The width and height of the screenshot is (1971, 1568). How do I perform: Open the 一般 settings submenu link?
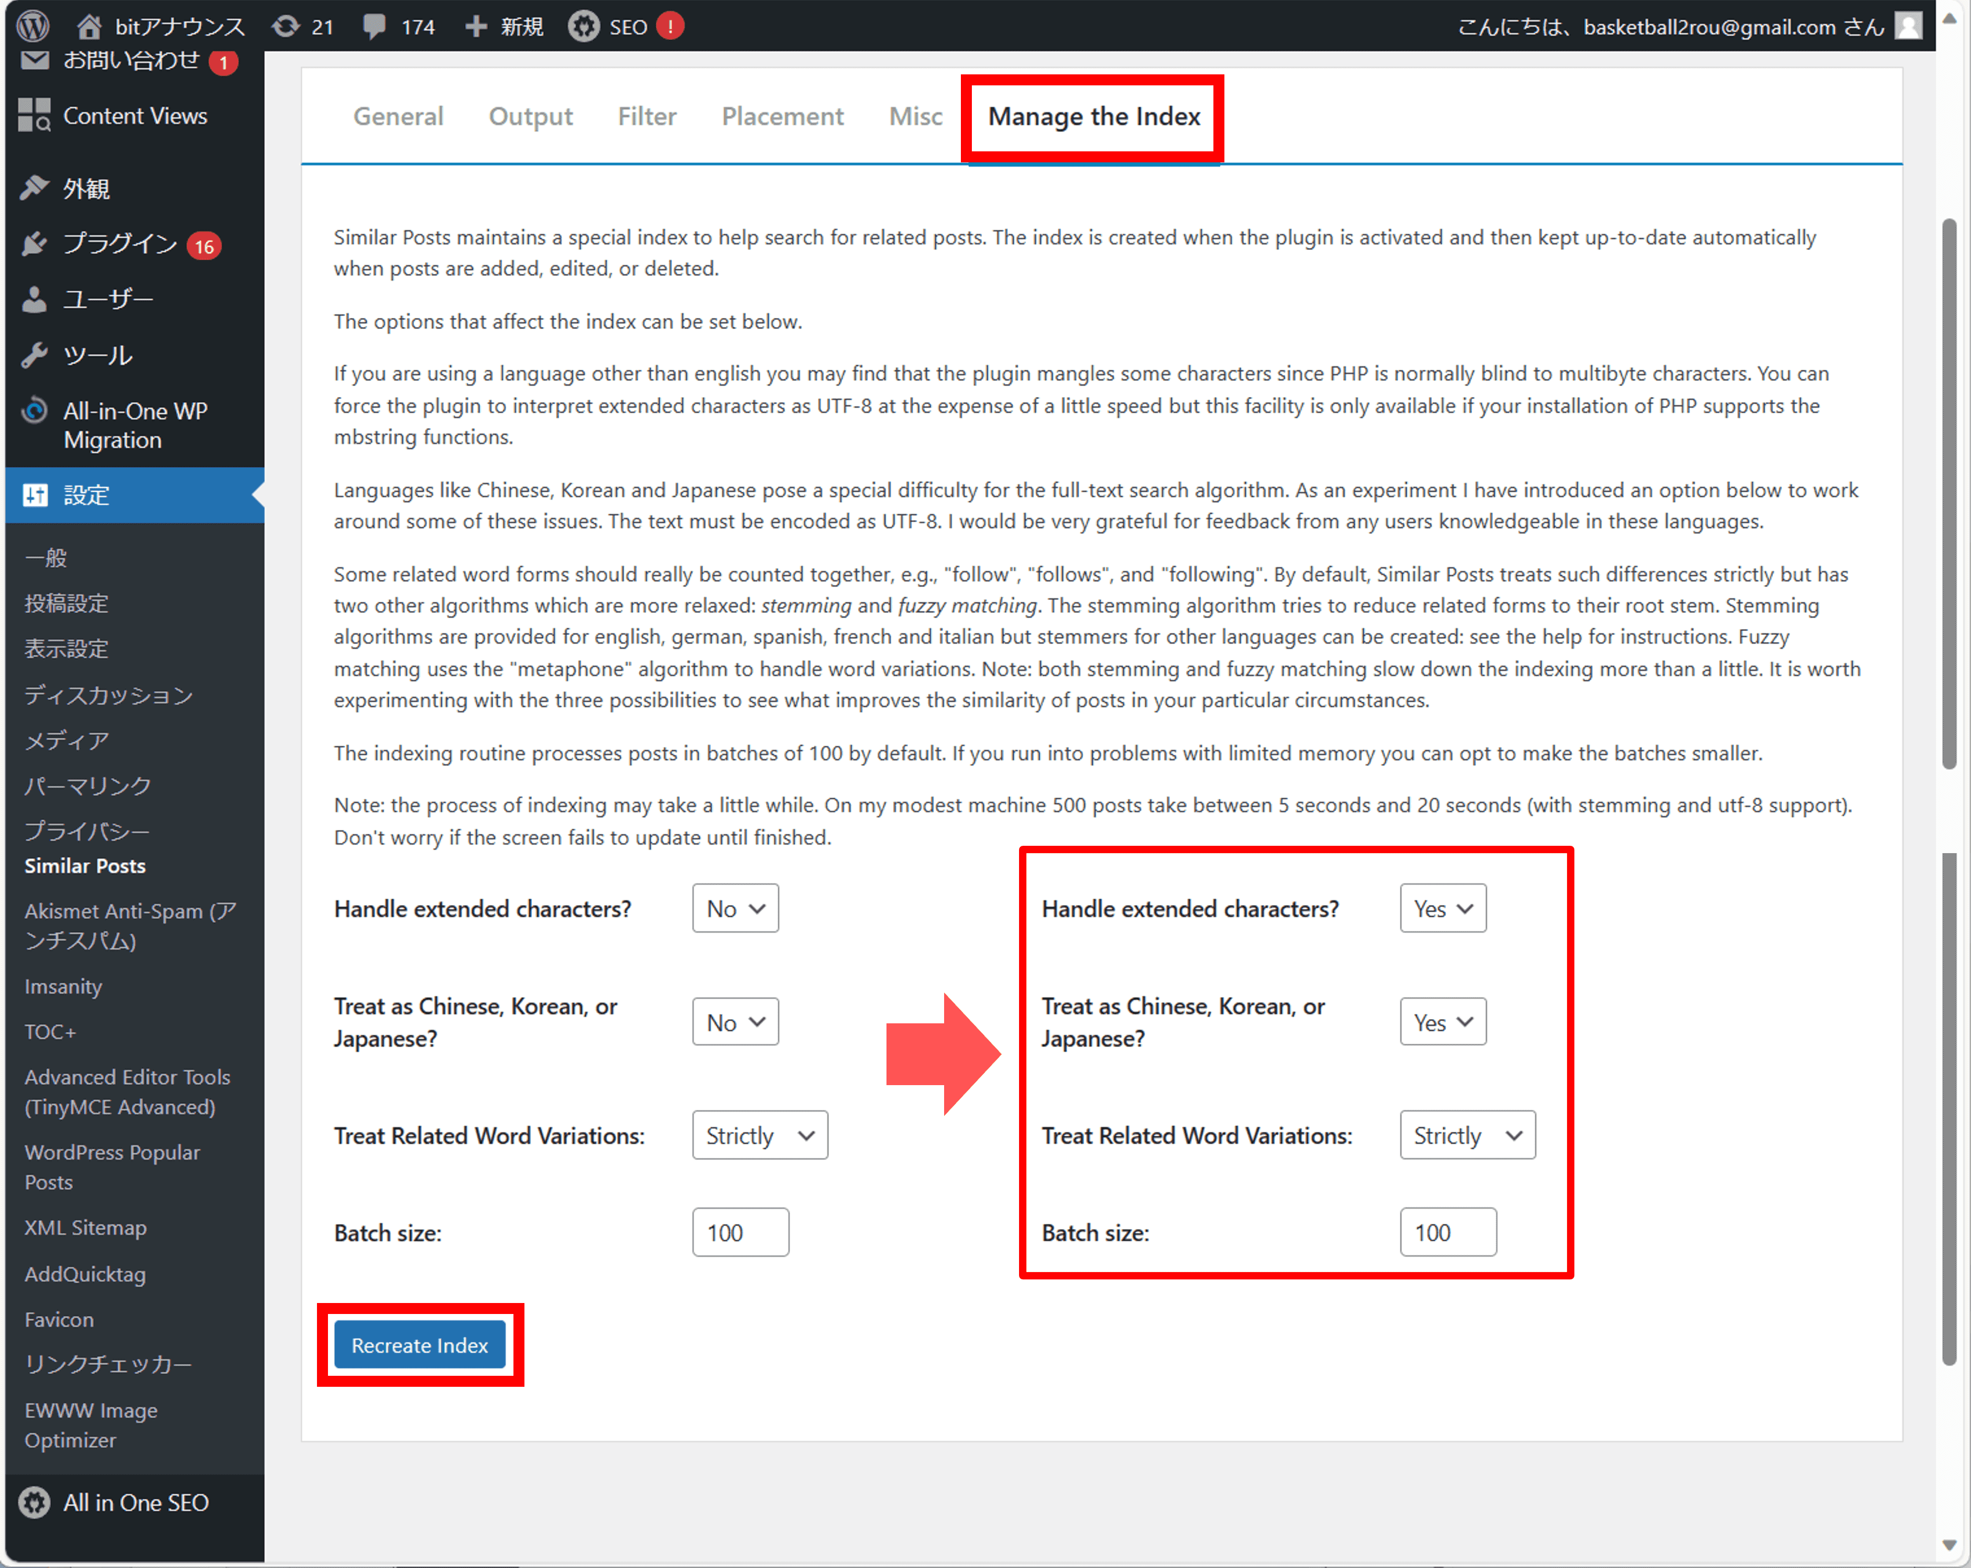click(x=46, y=557)
